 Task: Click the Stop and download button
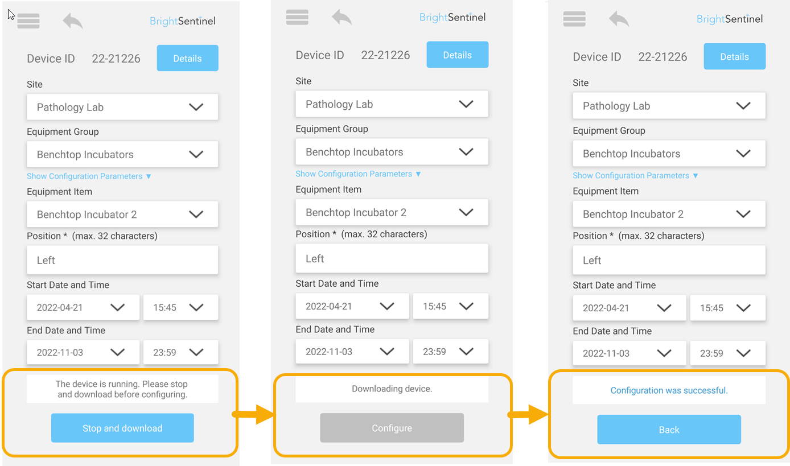[122, 428]
